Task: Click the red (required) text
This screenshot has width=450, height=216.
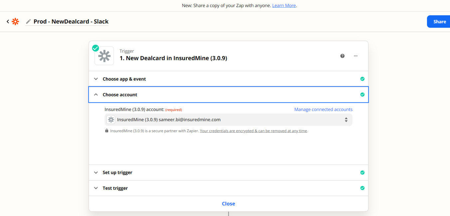Action: point(174,110)
